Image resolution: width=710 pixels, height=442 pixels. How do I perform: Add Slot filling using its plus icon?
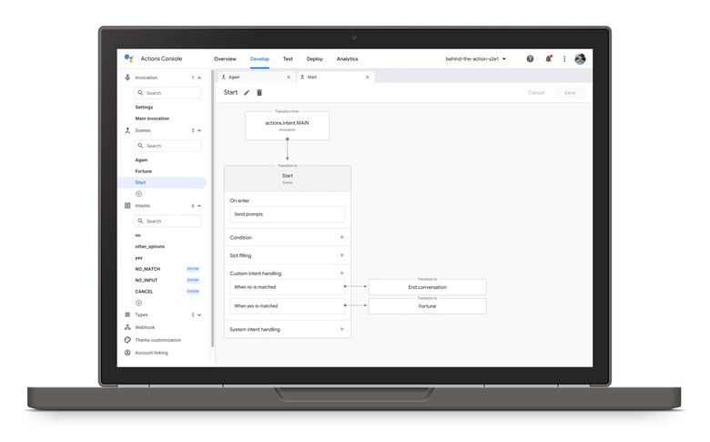point(341,255)
